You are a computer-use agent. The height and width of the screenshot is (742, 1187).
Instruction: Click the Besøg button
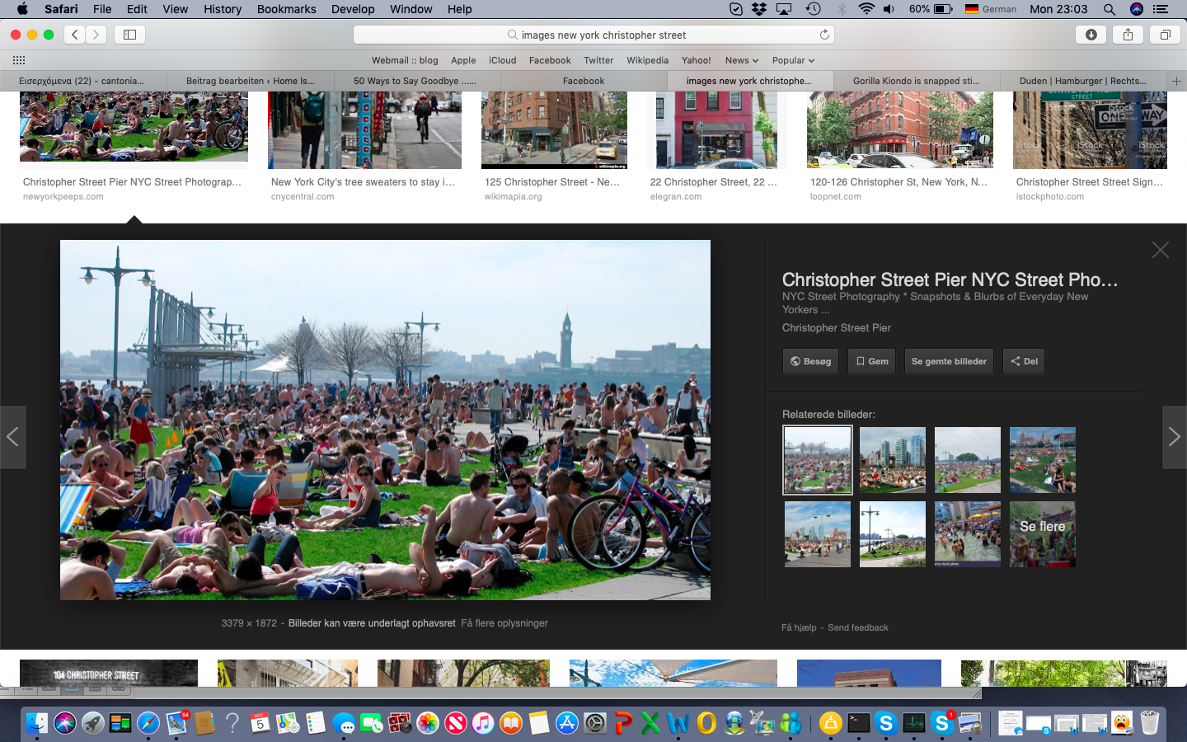(x=810, y=361)
